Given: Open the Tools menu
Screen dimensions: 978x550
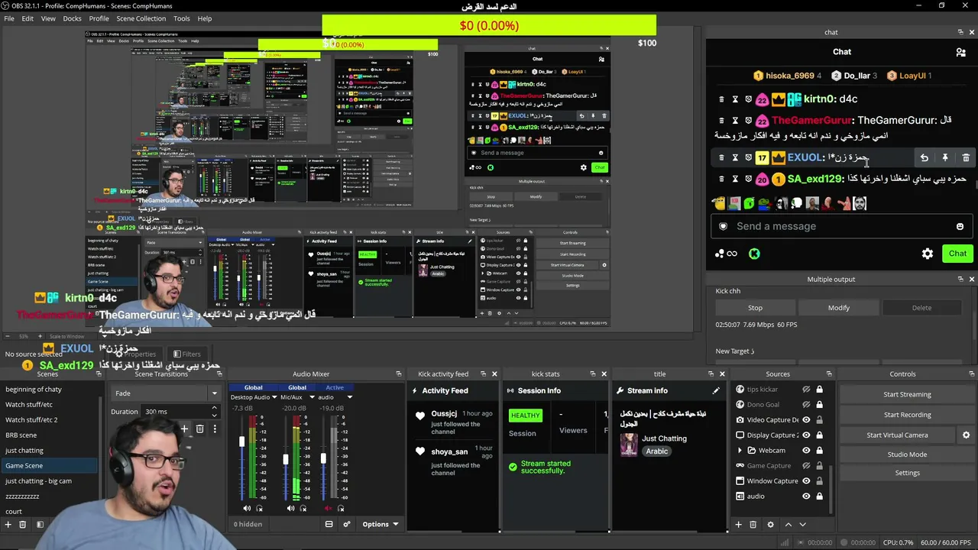Looking at the screenshot, I should point(182,18).
